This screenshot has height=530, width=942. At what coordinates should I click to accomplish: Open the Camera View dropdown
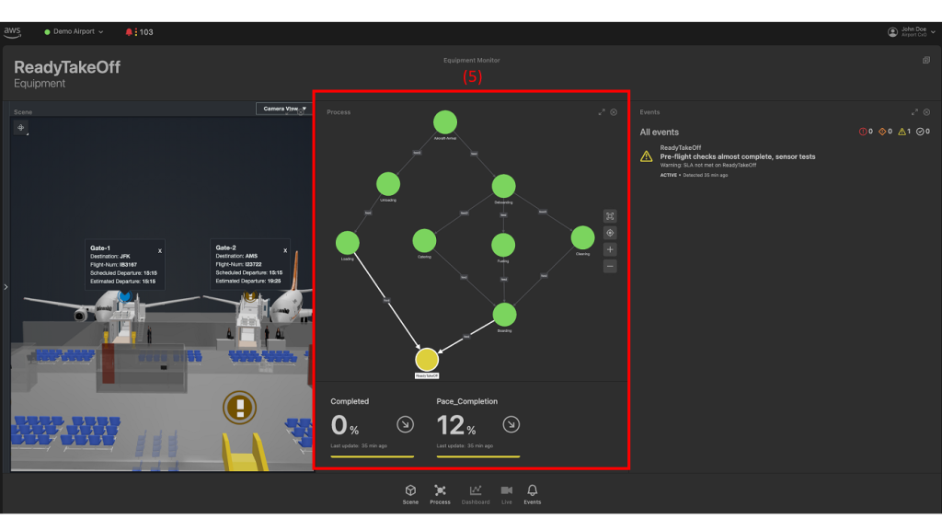point(283,109)
